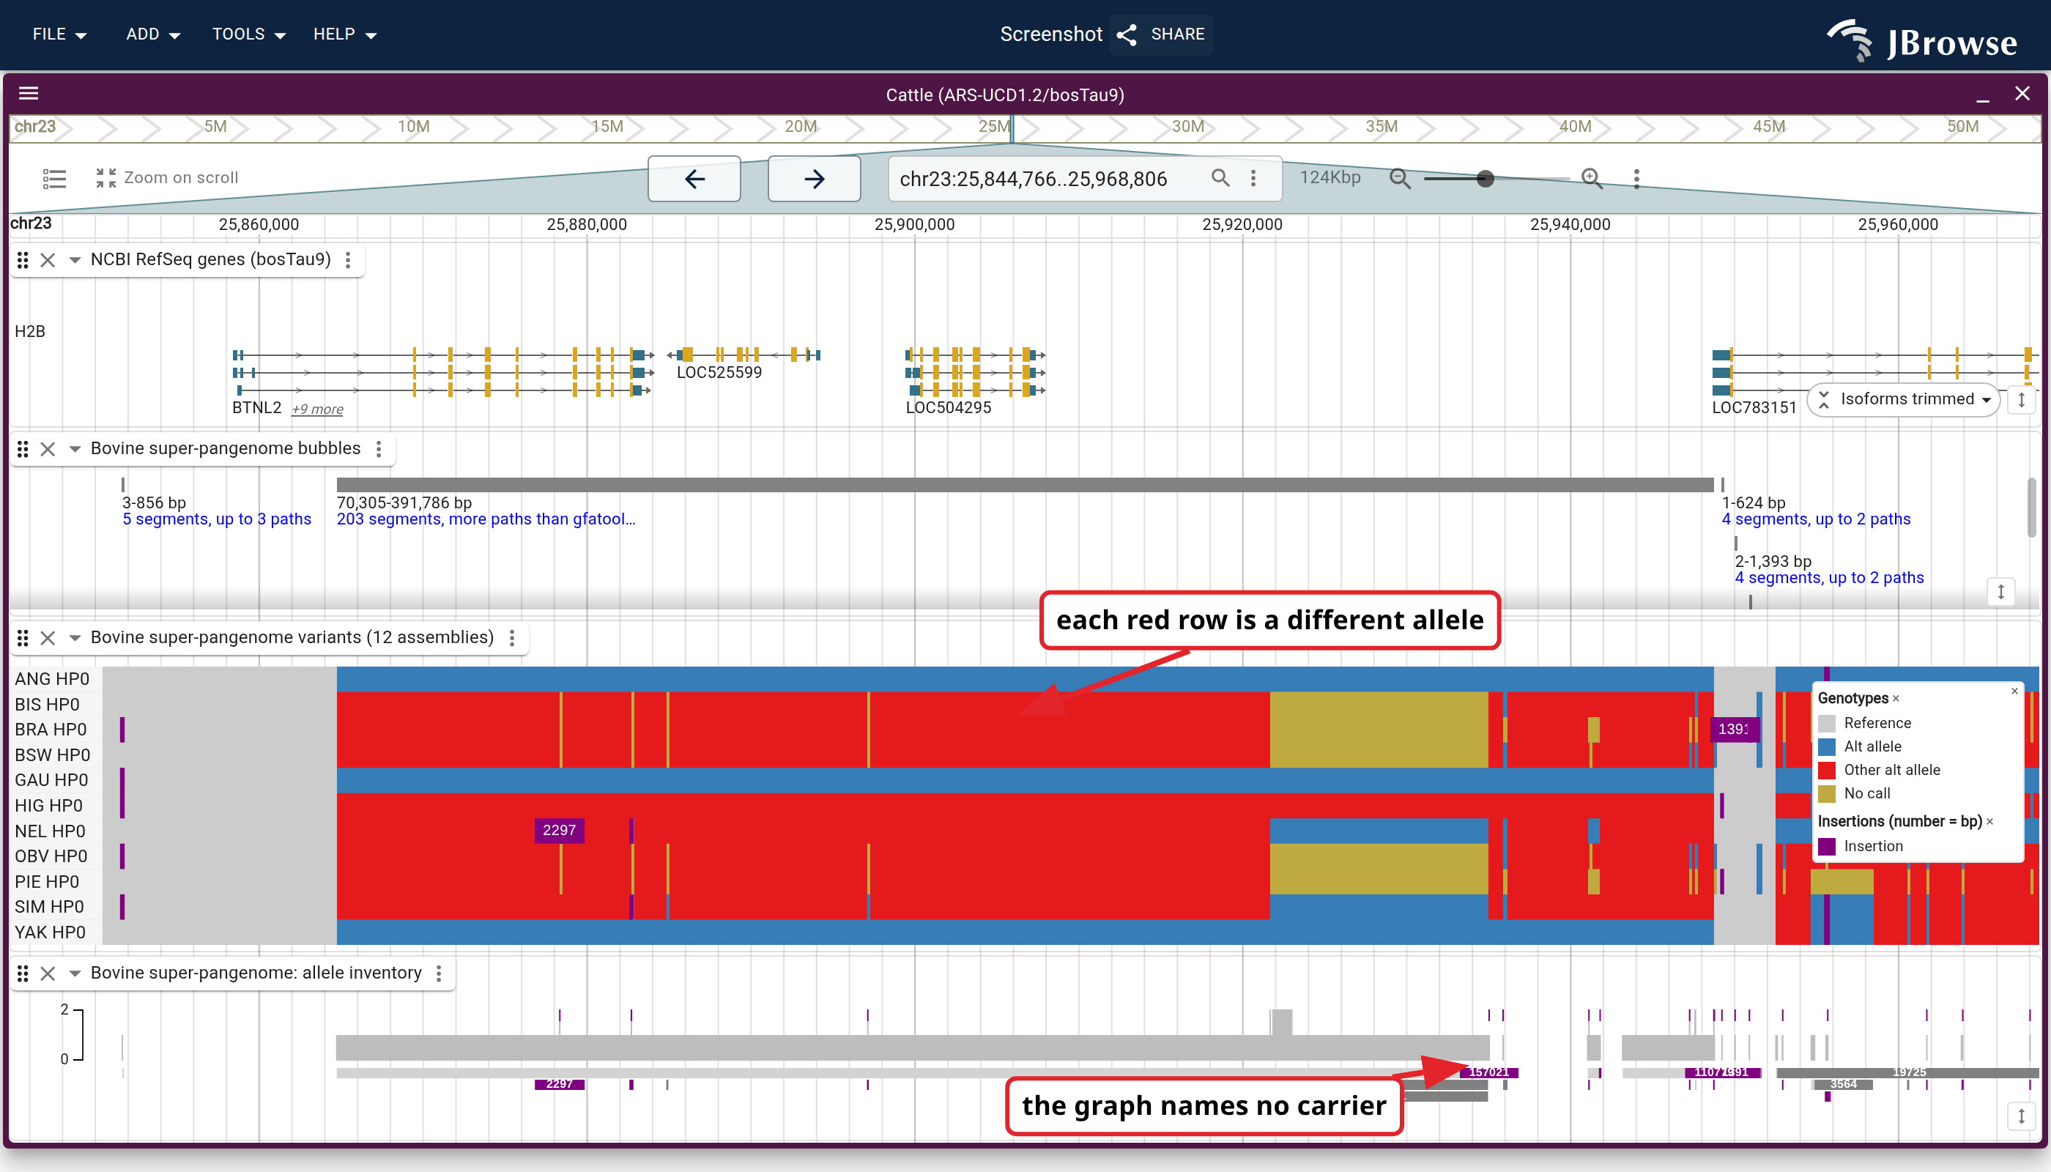The height and width of the screenshot is (1172, 2051).
Task: Open the allele inventory track menu
Action: (x=439, y=974)
